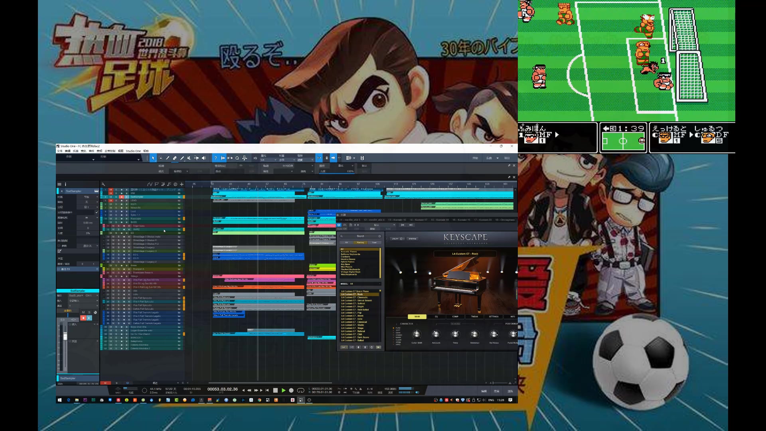Click the plus icon to add tracks
The width and height of the screenshot is (766, 431).
pos(182,184)
